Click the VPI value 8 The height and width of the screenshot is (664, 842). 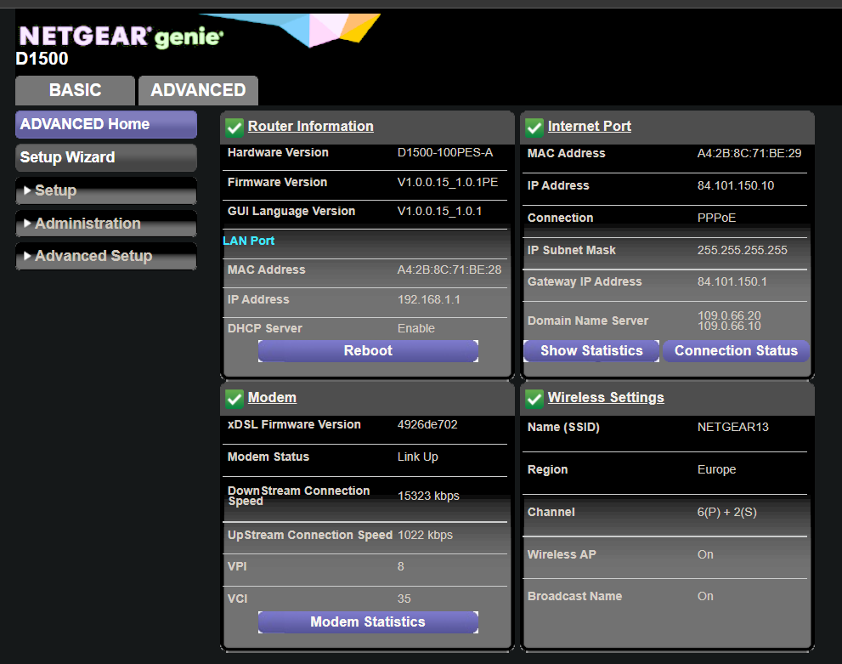point(400,566)
